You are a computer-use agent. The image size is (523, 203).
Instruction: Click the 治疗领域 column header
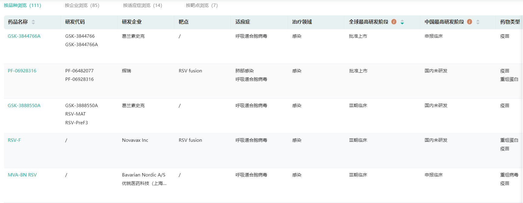tap(302, 22)
